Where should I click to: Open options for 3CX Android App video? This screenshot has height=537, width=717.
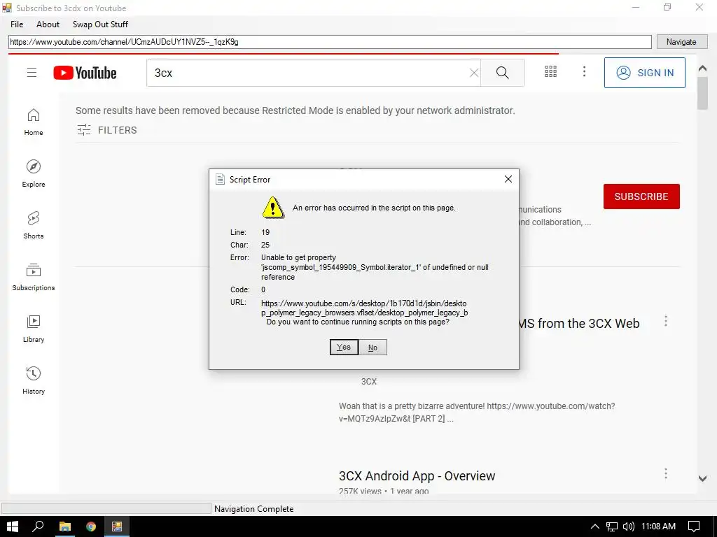666,473
